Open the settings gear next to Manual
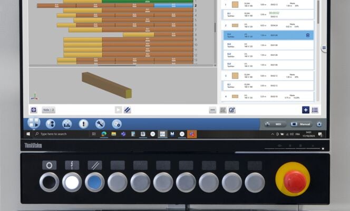This screenshot has width=350, height=211. [x=319, y=124]
